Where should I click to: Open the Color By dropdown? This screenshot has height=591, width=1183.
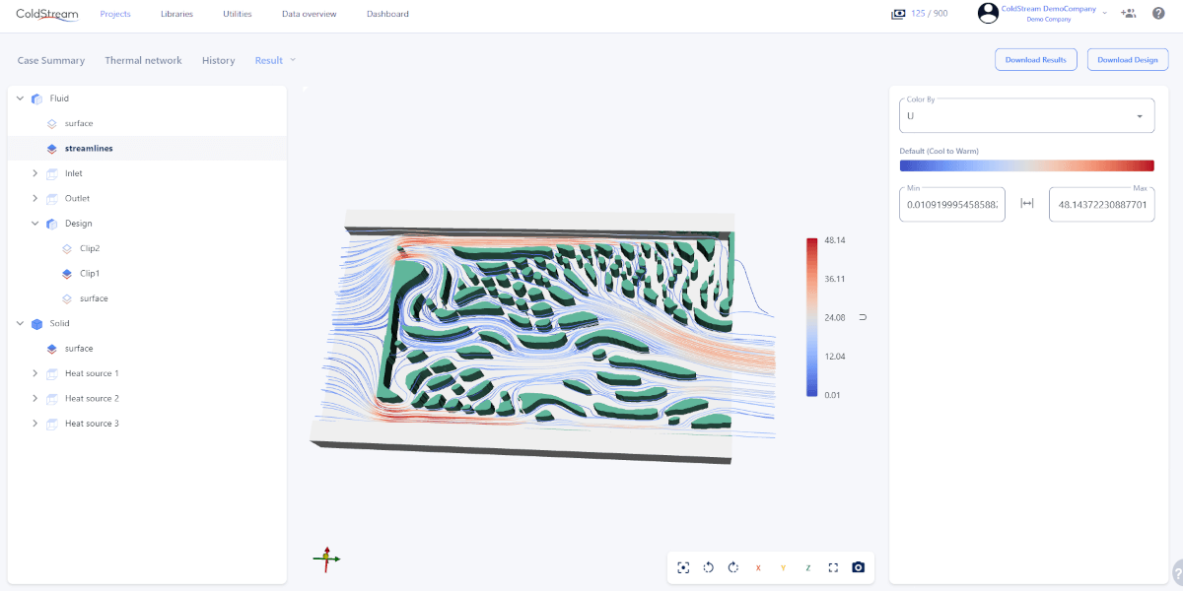pos(1025,115)
